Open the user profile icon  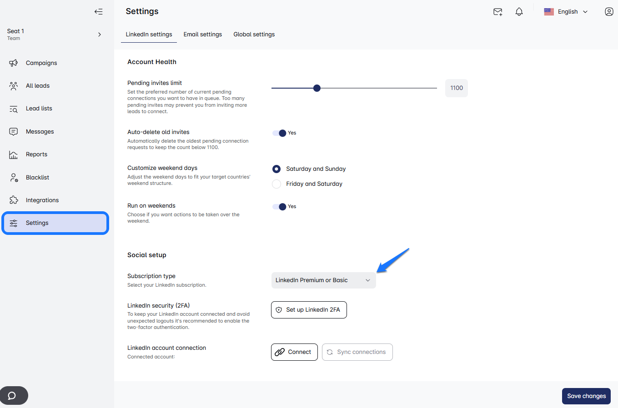point(609,12)
